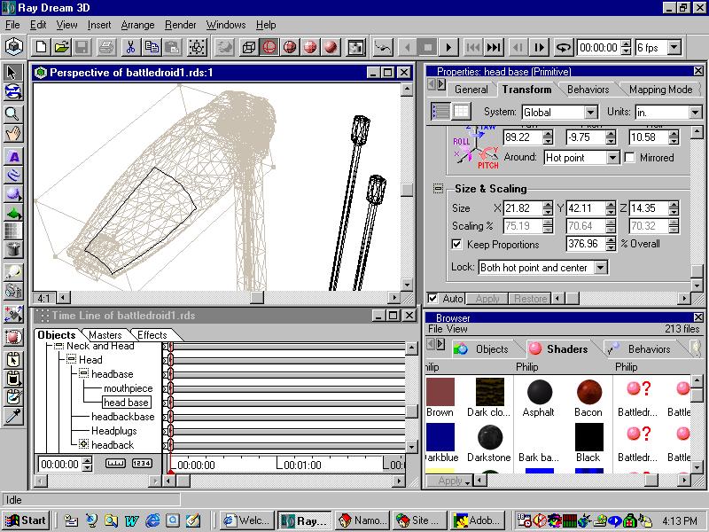Open the Effects tab in Time Line
The image size is (709, 532).
coord(152,335)
